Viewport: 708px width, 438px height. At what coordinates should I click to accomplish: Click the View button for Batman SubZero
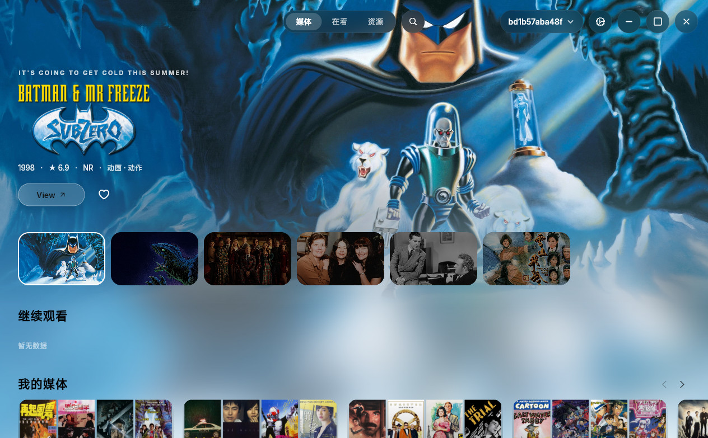click(x=51, y=195)
